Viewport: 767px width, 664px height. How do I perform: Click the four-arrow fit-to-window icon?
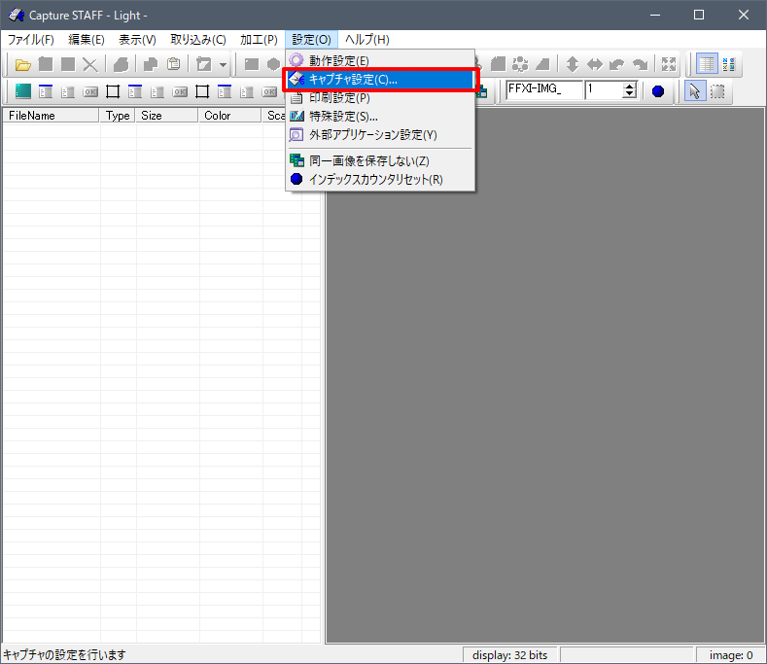point(669,64)
